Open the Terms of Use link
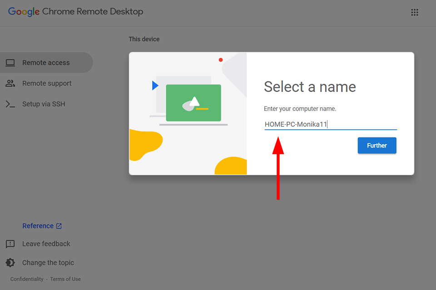This screenshot has height=290, width=436. point(65,279)
